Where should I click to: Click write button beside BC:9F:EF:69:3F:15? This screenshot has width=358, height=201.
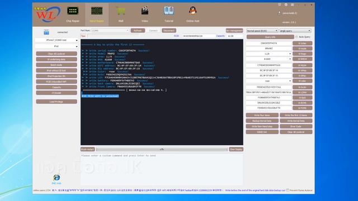click(x=302, y=76)
